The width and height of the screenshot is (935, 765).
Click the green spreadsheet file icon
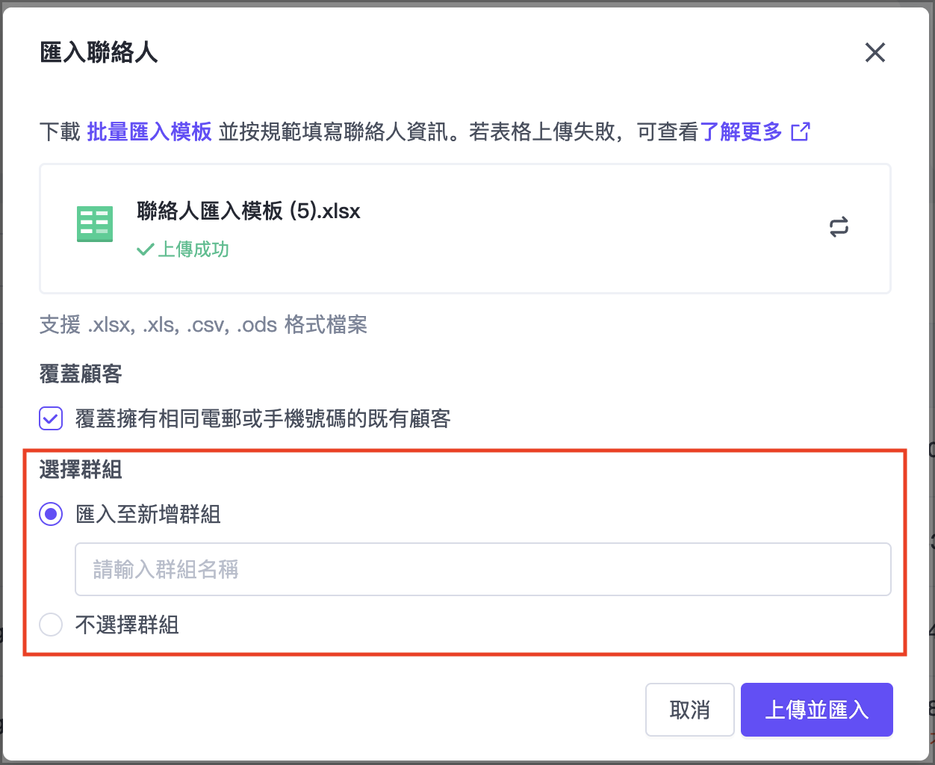[x=95, y=224]
